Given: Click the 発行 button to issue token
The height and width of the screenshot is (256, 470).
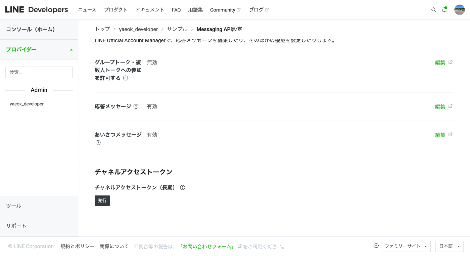Looking at the screenshot, I should pos(102,200).
